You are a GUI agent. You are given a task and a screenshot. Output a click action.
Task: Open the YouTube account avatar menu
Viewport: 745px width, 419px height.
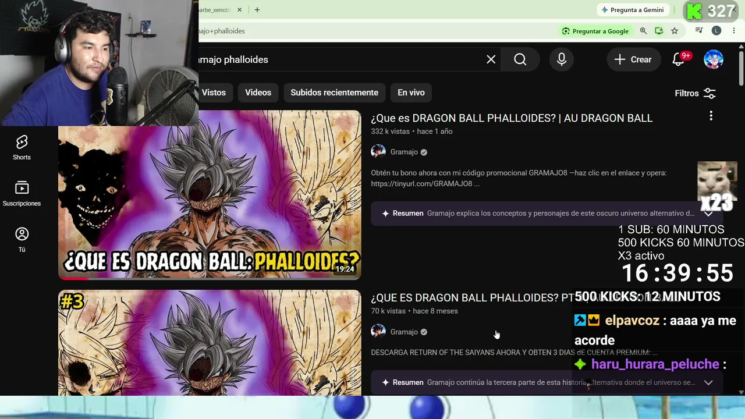[714, 59]
